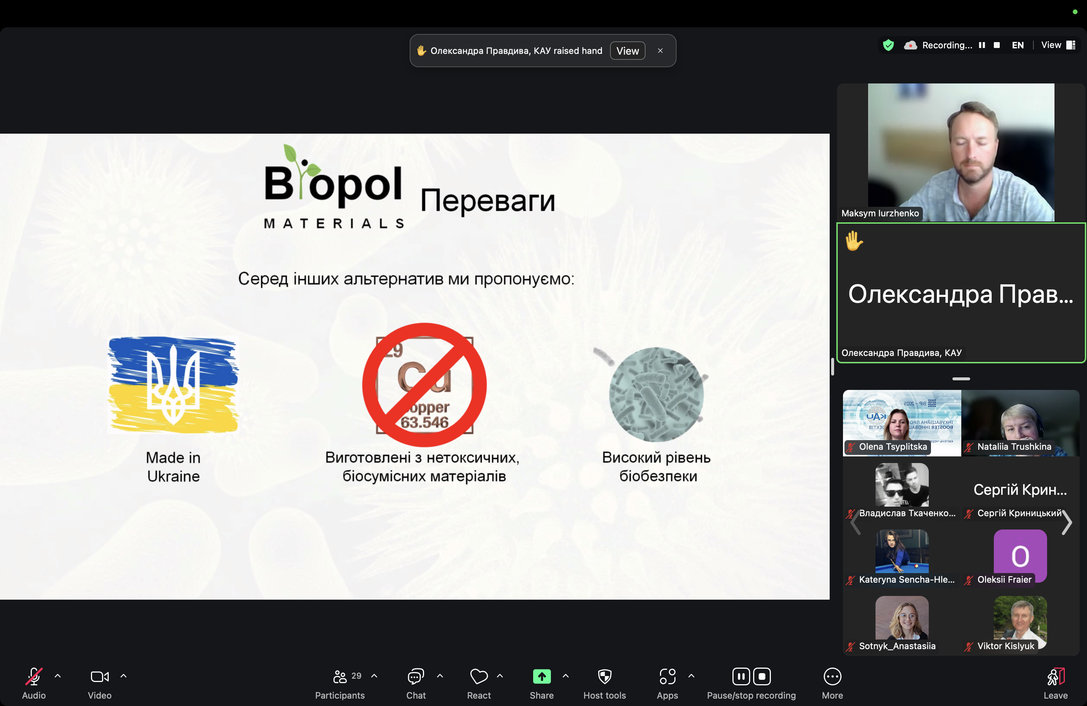
Task: Click 'Високий рівень біобезпеки' slide text
Action: 657,467
